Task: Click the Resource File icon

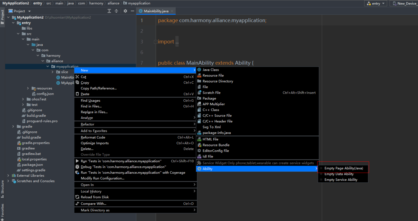Action: coord(199,75)
